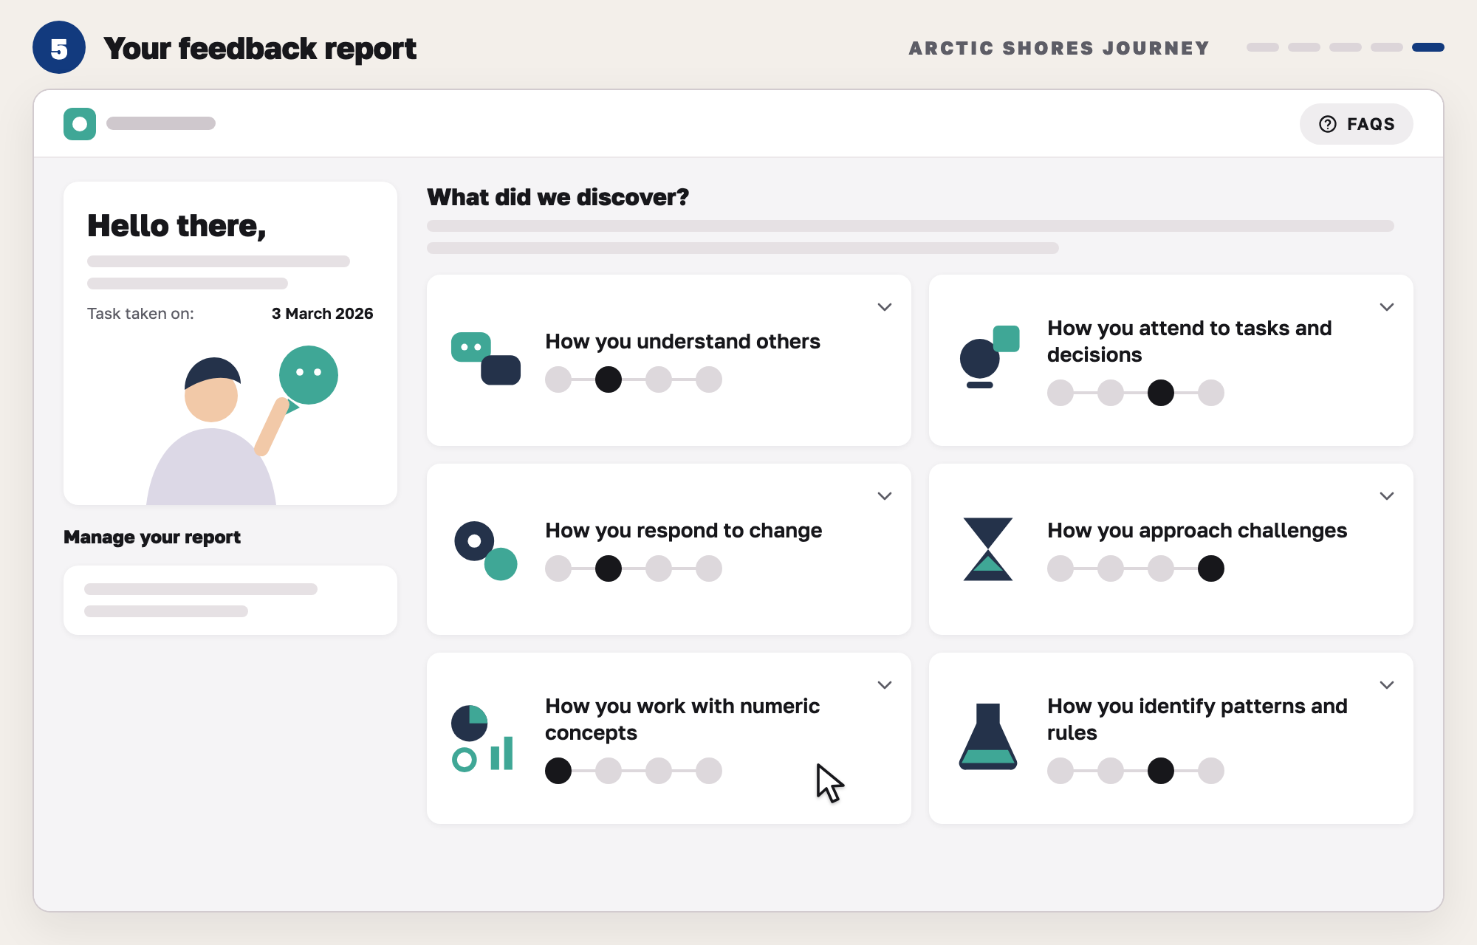The image size is (1477, 945).
Task: Click the hourglass icon for approach challenges
Action: tap(987, 549)
